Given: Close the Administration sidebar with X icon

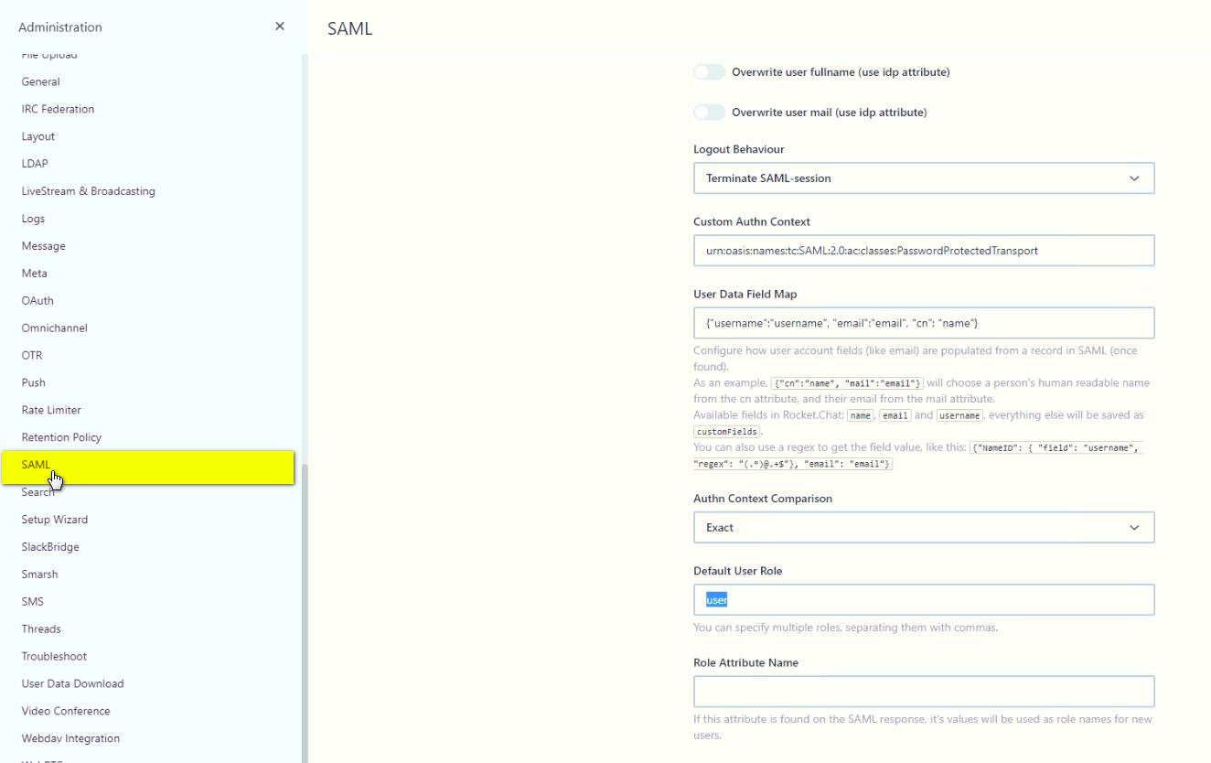Looking at the screenshot, I should pos(280,27).
